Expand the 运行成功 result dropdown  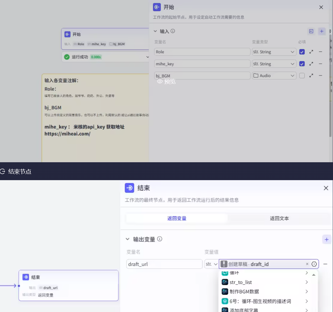pyautogui.click(x=148, y=57)
